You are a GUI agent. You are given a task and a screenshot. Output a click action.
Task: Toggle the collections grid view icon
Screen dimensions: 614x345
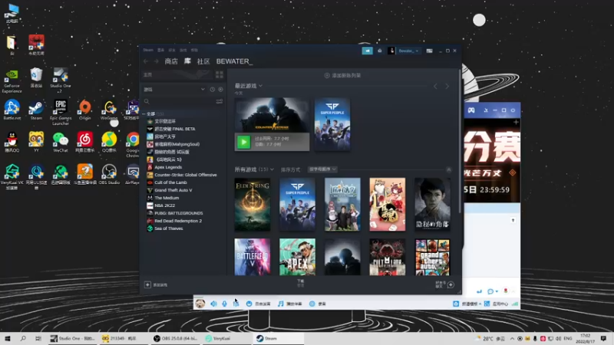point(220,74)
